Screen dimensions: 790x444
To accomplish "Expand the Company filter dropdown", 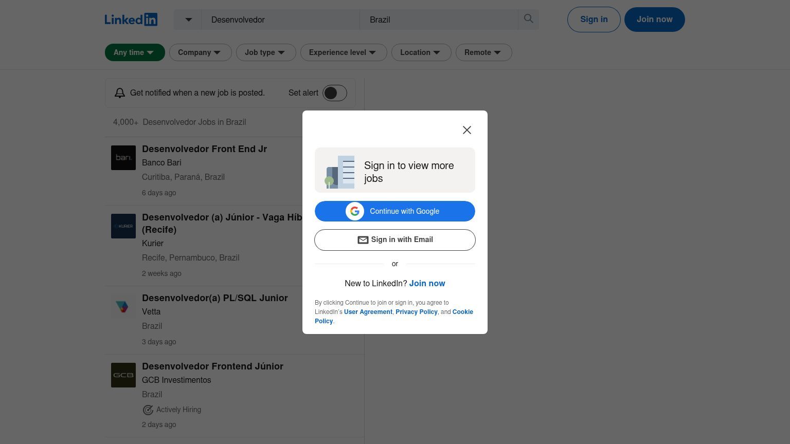I will 201,52.
